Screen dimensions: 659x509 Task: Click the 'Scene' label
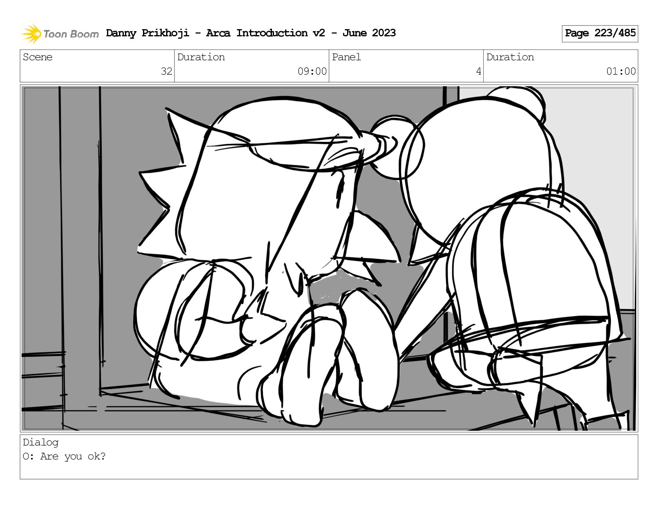[38, 57]
